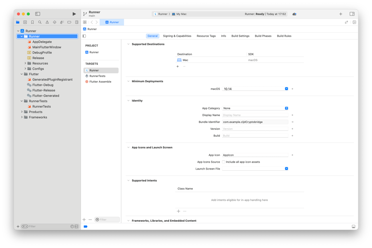
Task: Toggle the inspectors panel on right
Action: coord(352,14)
